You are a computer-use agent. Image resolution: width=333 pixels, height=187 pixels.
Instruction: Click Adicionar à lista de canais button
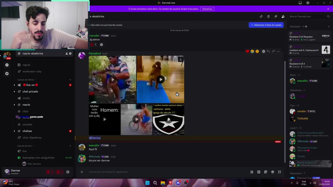tap(266, 25)
